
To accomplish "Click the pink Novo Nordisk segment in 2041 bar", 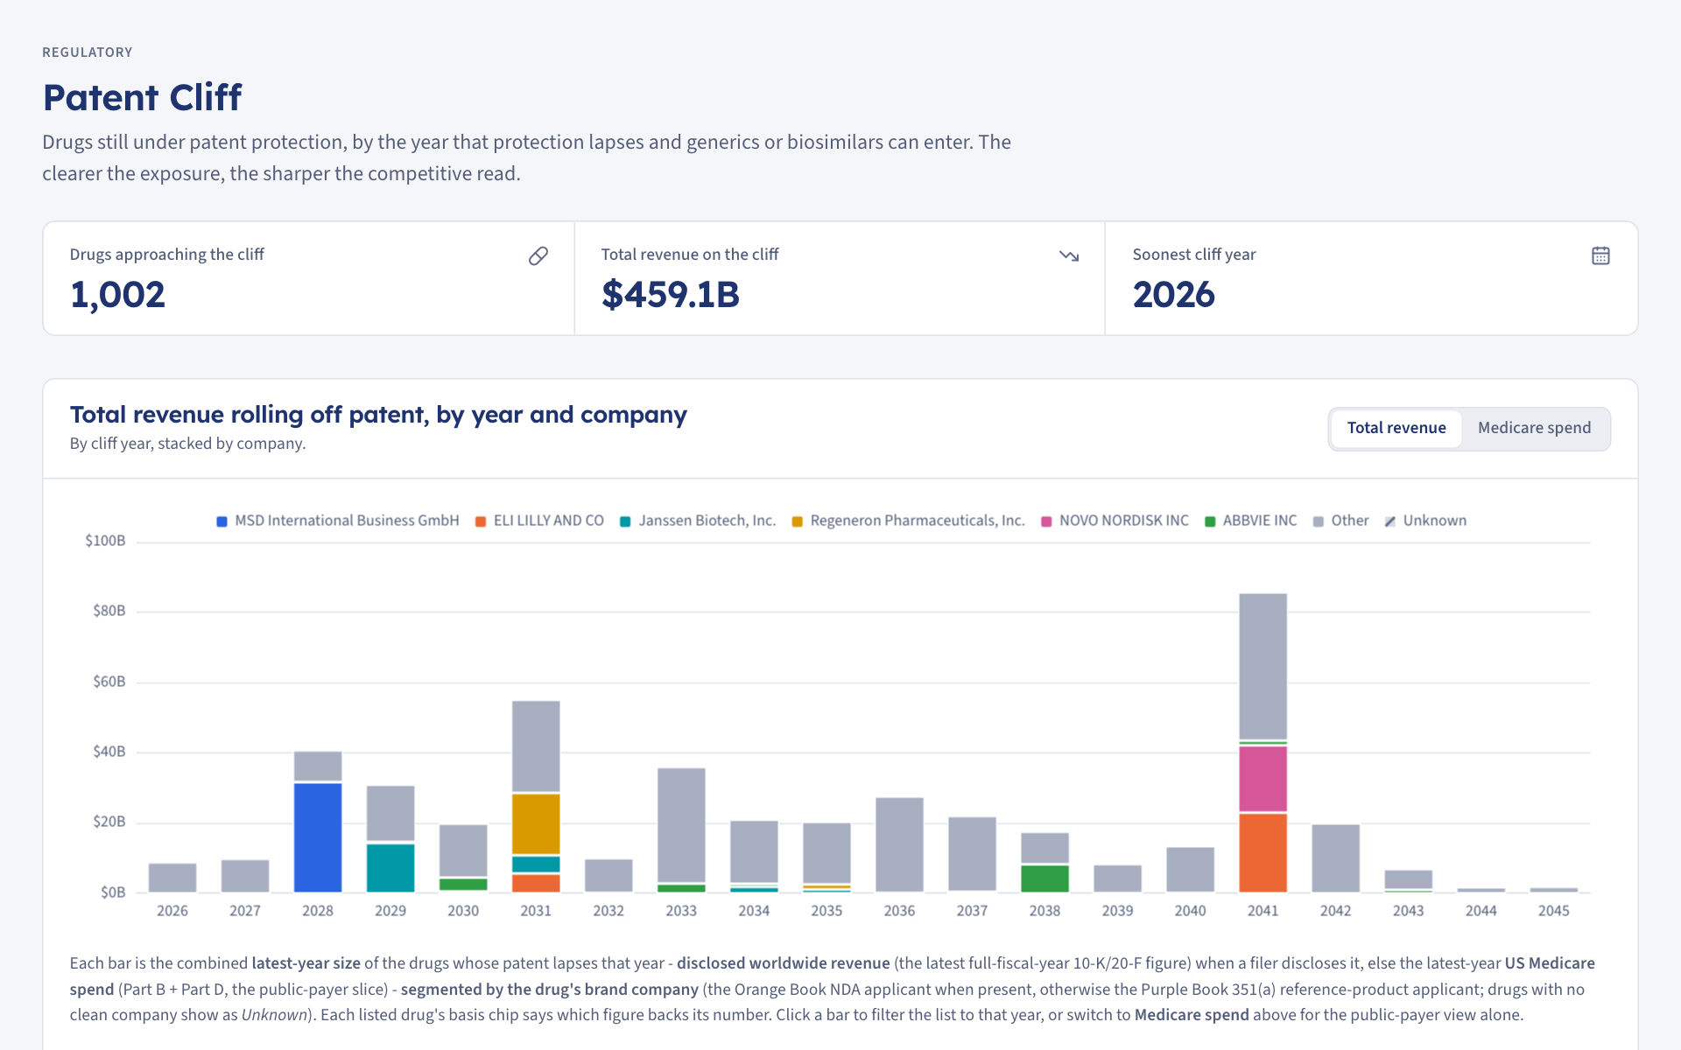I will [x=1263, y=779].
